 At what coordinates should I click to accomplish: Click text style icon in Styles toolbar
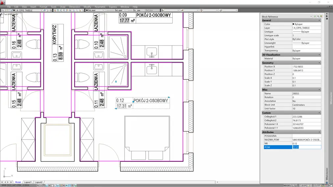click(163, 10)
